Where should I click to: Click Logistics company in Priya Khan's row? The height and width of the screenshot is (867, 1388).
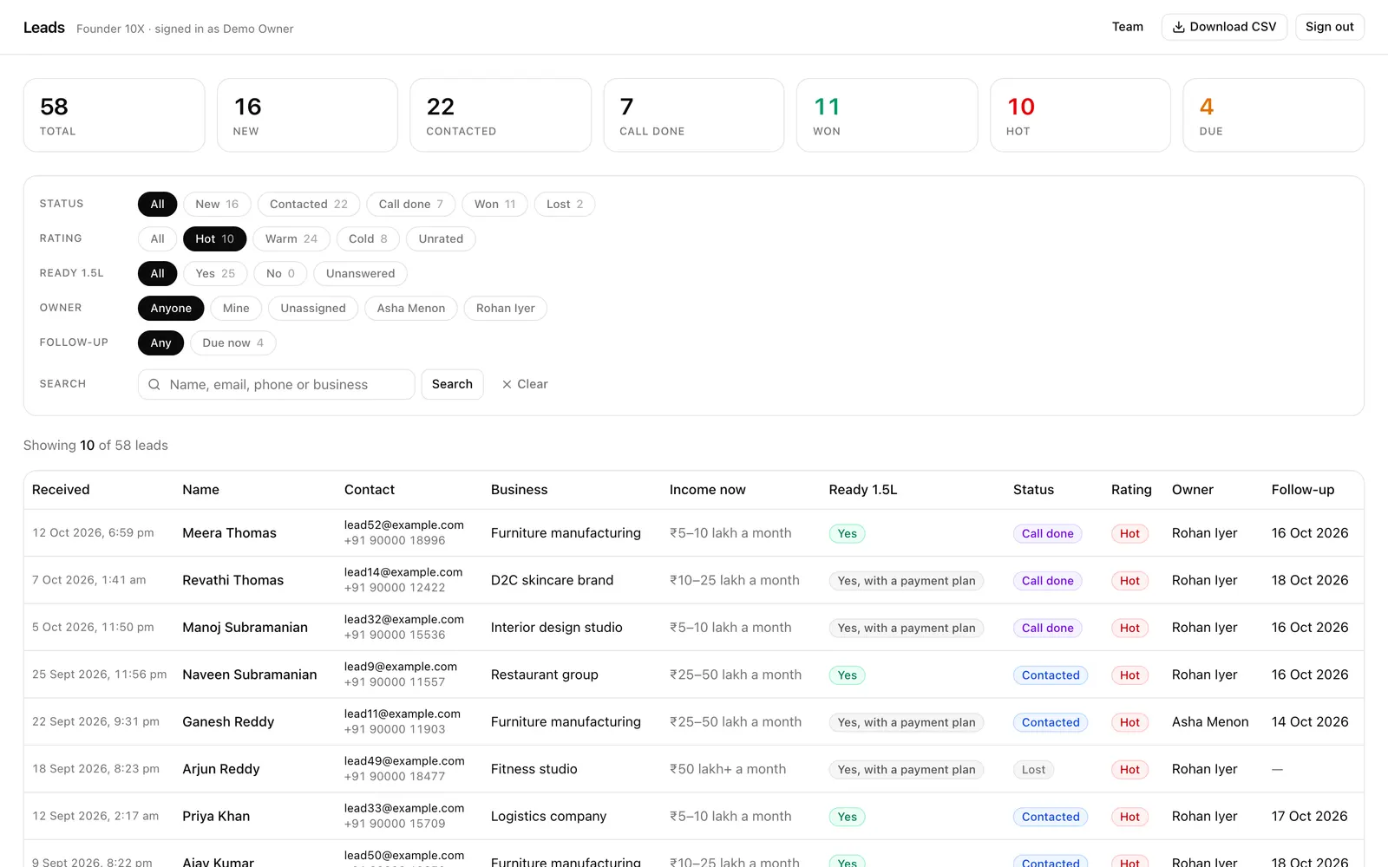548,817
